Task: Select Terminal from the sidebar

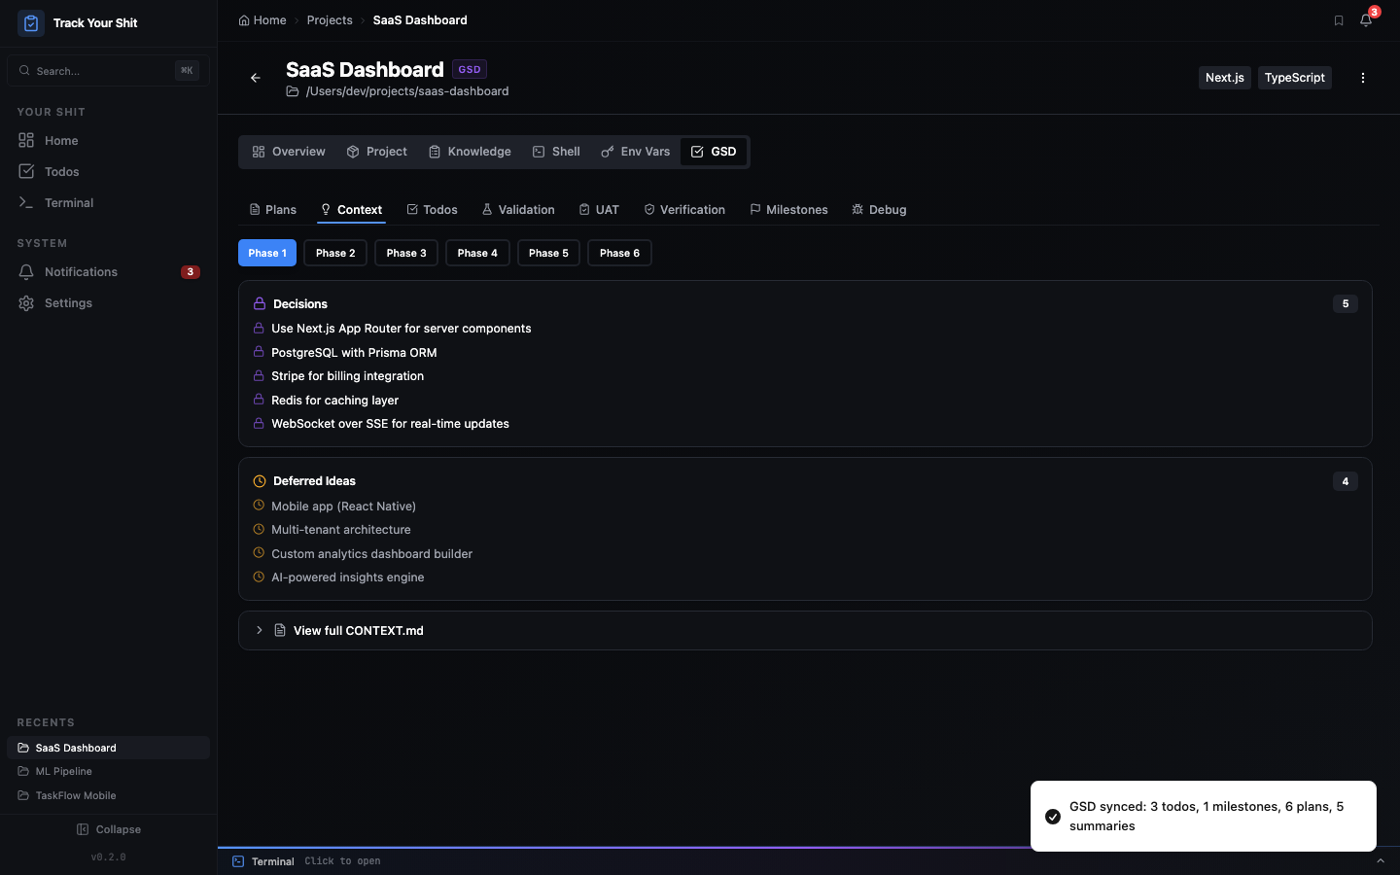Action: pos(70,202)
